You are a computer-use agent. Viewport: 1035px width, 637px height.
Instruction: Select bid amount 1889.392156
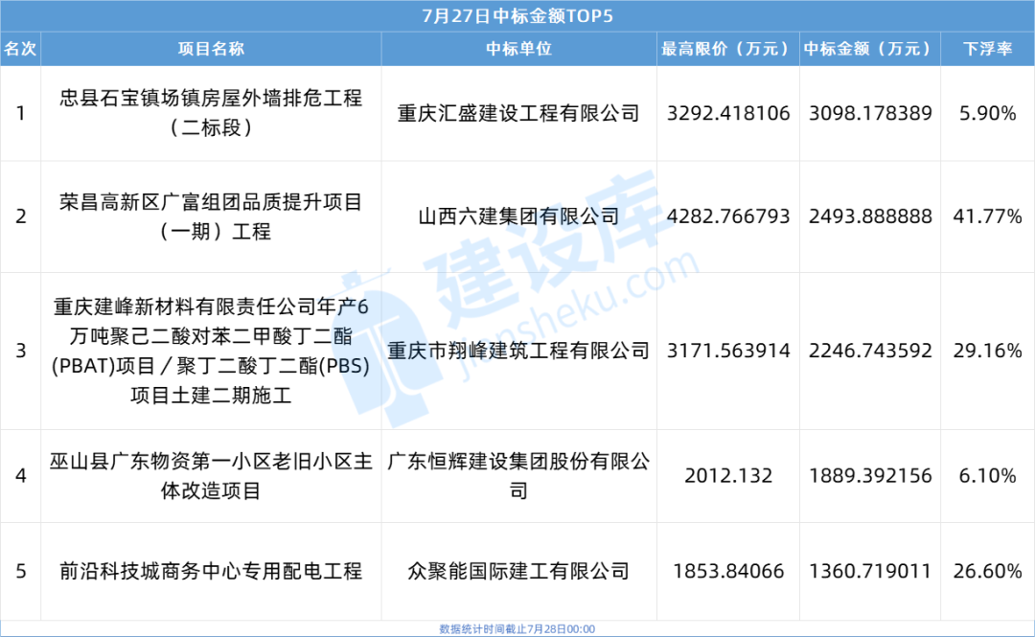(870, 476)
